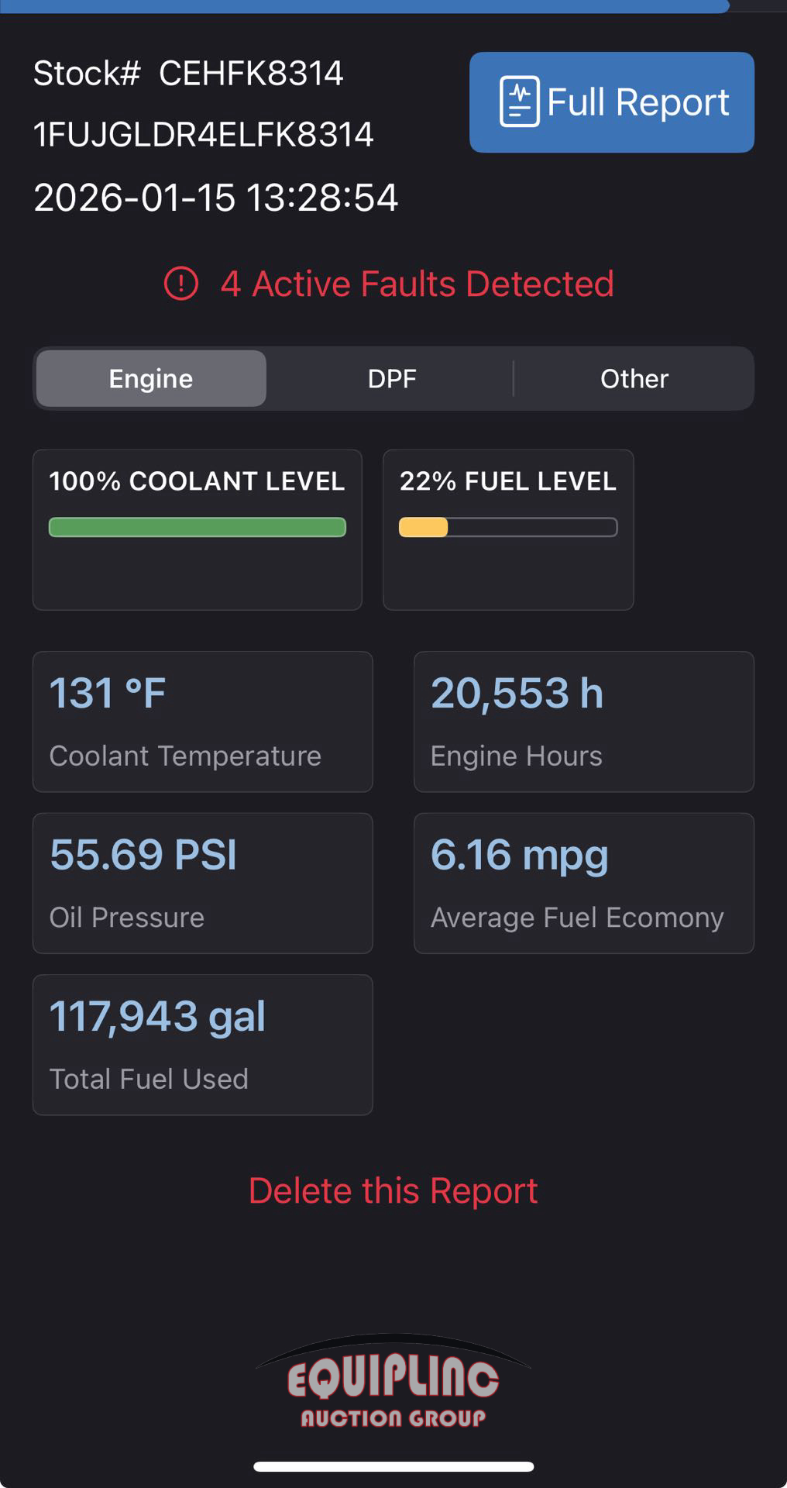Click the report icon in Full Report button
Viewport: 787px width, 1488px height.
tap(519, 102)
